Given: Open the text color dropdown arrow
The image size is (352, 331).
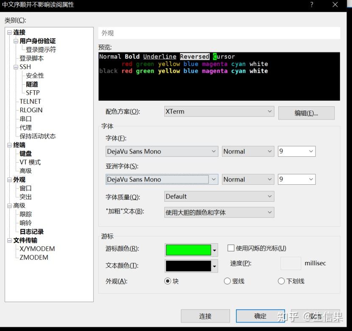Looking at the screenshot, I should tap(215, 266).
